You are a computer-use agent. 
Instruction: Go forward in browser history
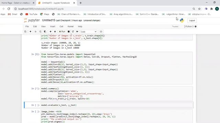coord(3,9)
